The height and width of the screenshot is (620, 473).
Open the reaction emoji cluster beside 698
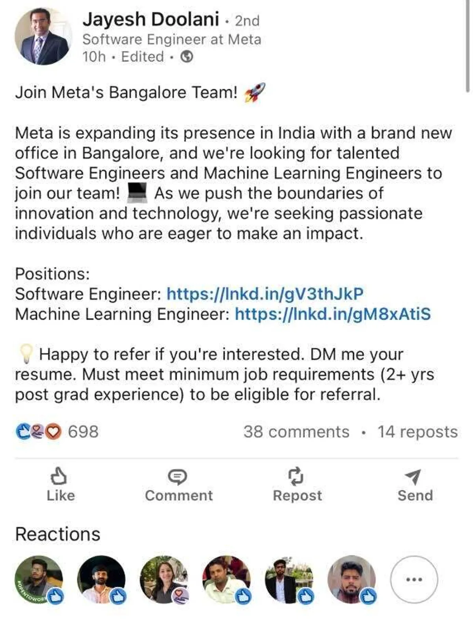[38, 431]
